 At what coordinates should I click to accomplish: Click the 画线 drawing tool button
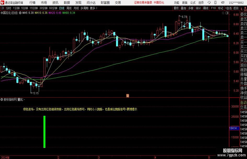[206, 8]
